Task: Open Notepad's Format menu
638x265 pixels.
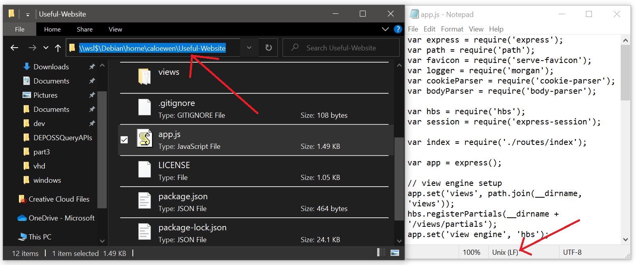Action: point(452,29)
